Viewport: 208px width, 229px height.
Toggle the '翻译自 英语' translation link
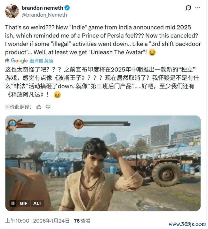(41, 61)
